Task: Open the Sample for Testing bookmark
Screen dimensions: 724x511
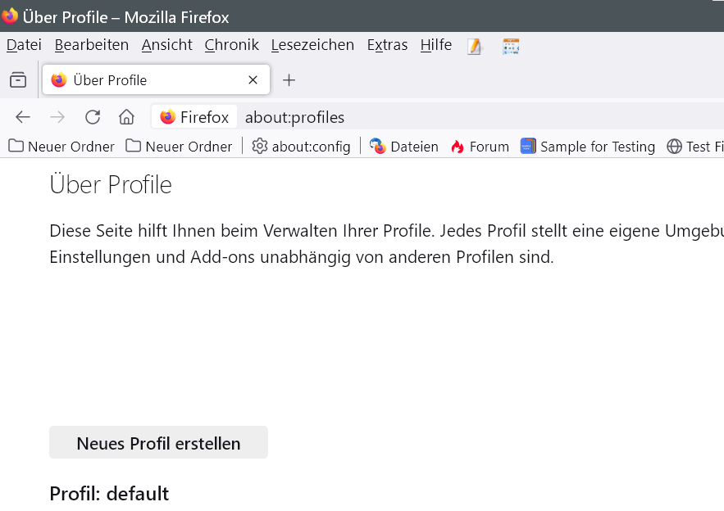Action: click(x=588, y=147)
